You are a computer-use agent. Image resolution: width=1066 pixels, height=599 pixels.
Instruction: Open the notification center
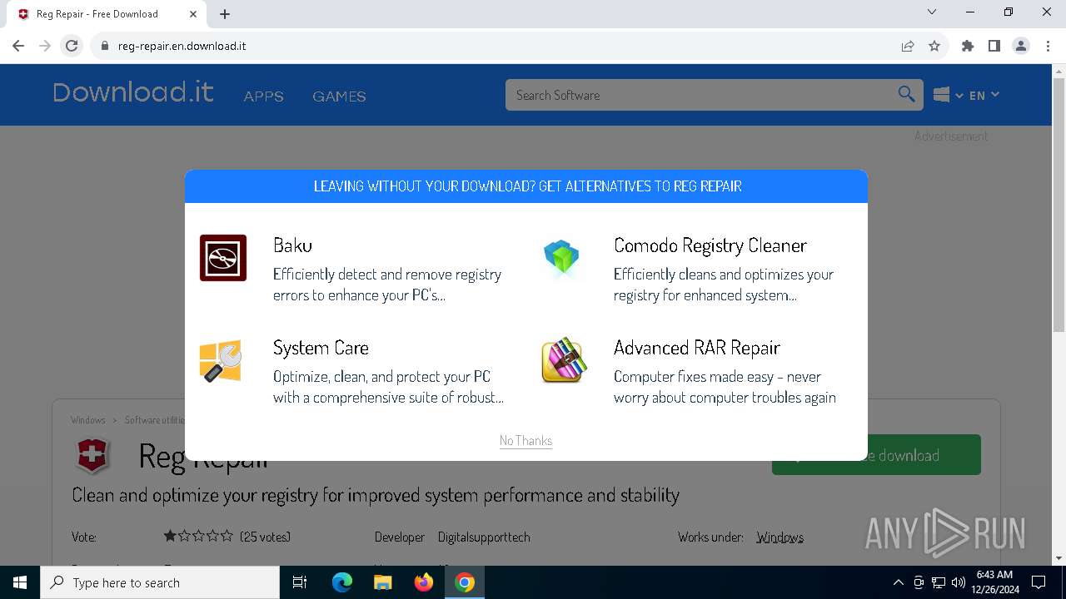pos(1039,582)
